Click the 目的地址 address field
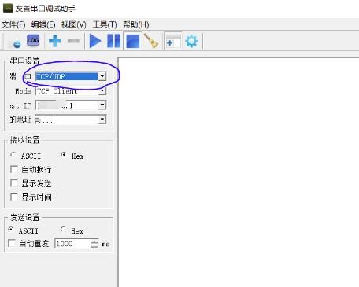 pyautogui.click(x=71, y=120)
